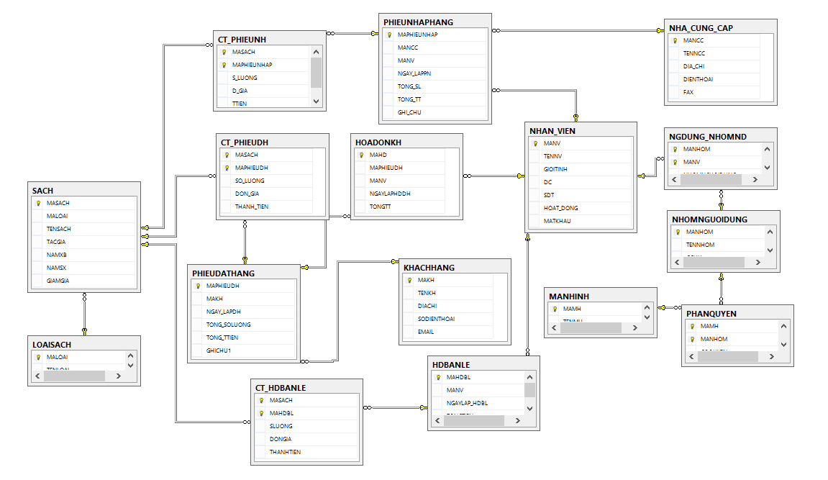Select key icon for MAHD in HOADONKH
The width and height of the screenshot is (828, 480).
[x=362, y=155]
